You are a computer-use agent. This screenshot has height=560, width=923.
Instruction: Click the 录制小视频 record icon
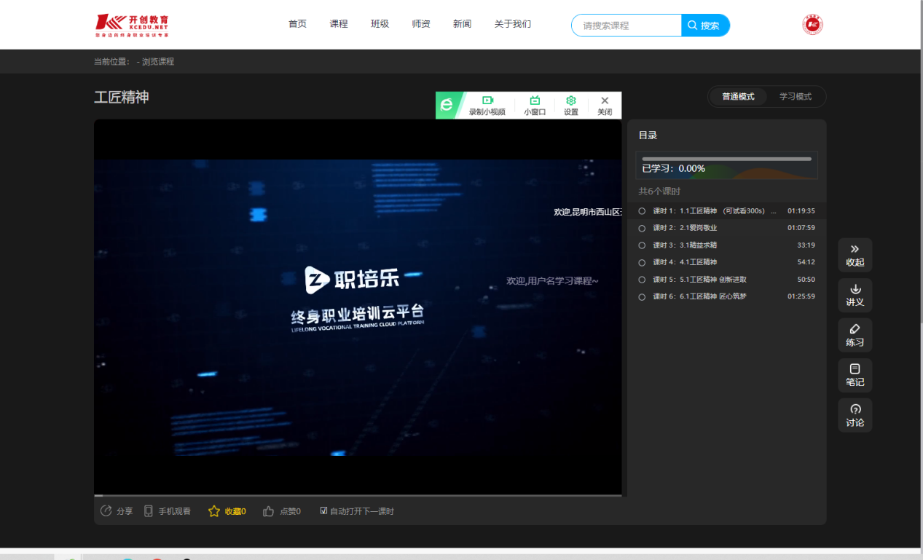487,100
